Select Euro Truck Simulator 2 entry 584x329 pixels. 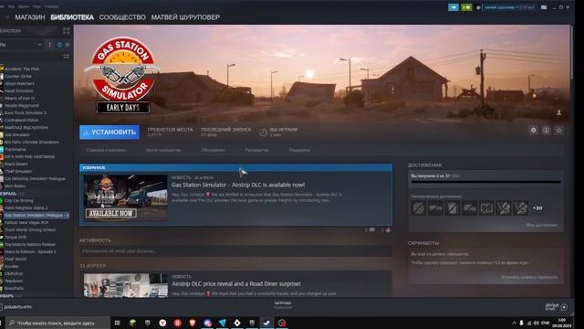point(26,112)
